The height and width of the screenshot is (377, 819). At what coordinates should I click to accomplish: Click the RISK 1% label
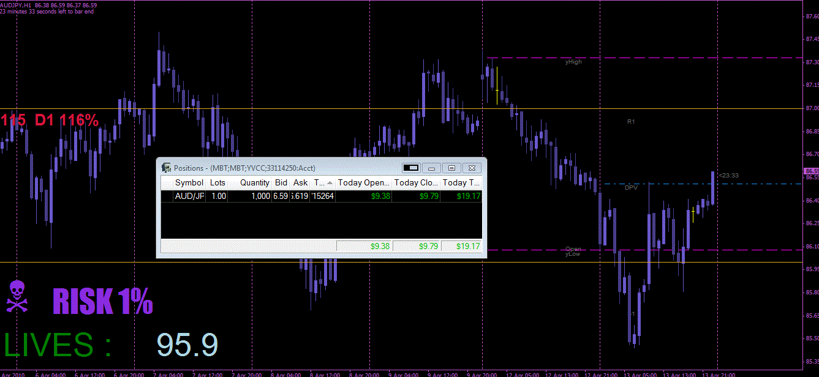point(102,300)
